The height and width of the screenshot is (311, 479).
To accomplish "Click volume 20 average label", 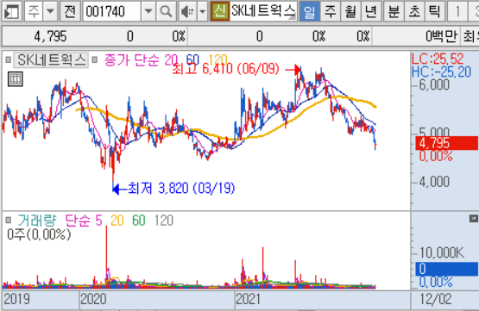I will pos(117,221).
